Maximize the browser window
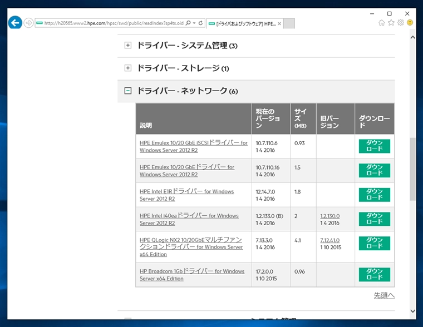Image resolution: width=423 pixels, height=327 pixels. tap(389, 13)
